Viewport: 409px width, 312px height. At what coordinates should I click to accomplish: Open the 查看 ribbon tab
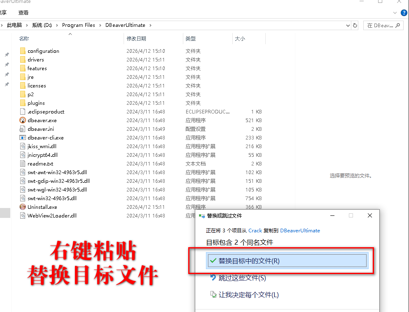(23, 12)
